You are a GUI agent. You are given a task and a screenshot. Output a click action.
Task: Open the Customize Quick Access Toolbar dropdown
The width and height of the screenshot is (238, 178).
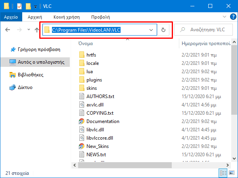click(35, 6)
